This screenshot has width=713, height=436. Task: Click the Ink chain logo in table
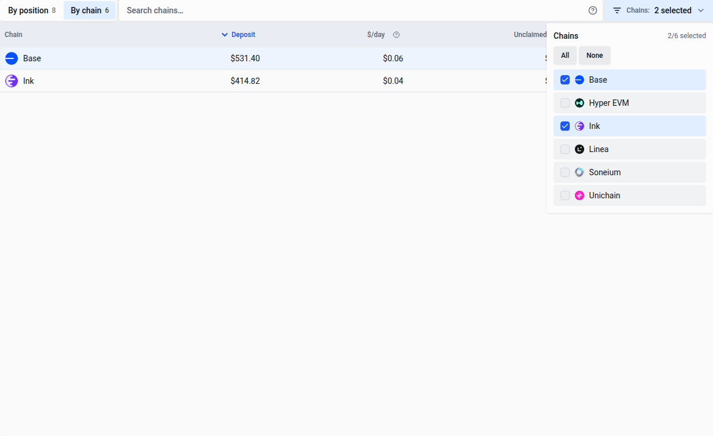click(x=12, y=81)
